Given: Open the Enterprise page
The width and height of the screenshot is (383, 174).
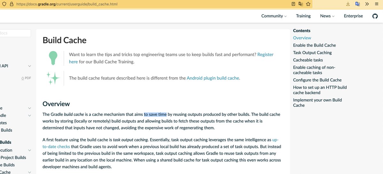Looking at the screenshot, I should [353, 16].
